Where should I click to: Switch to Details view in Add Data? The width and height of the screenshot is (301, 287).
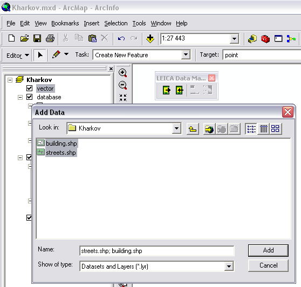(264, 129)
